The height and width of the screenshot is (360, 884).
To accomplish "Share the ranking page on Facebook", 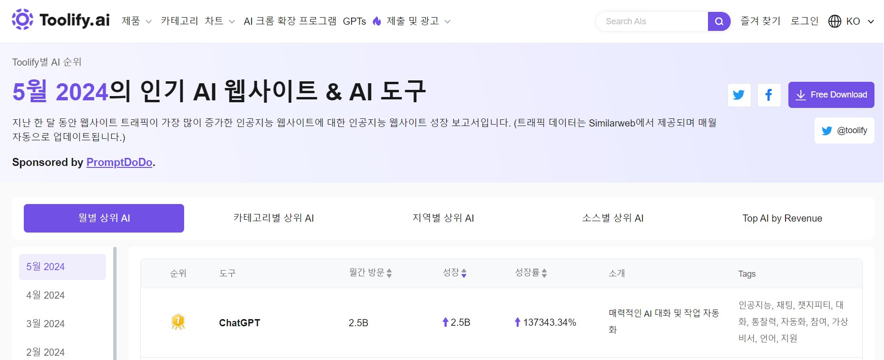I will coord(769,95).
